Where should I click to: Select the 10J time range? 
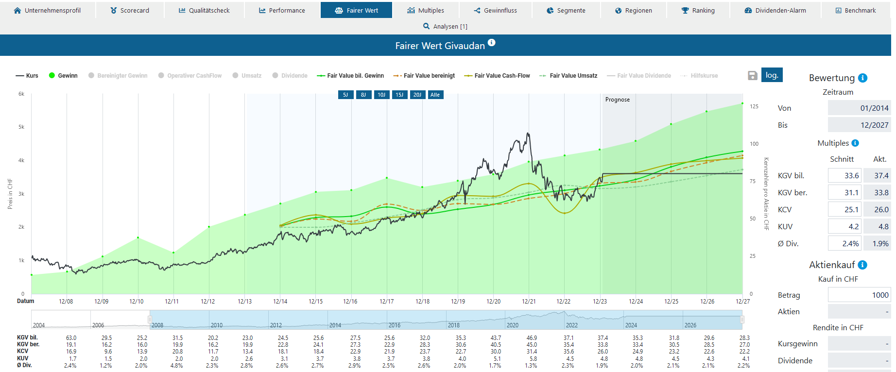pyautogui.click(x=381, y=95)
